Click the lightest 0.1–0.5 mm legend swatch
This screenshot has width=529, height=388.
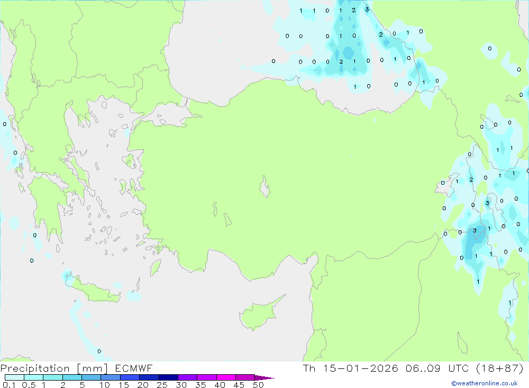point(14,377)
